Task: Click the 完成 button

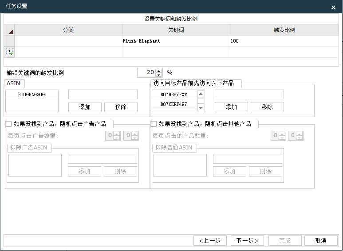Action: [x=285, y=240]
